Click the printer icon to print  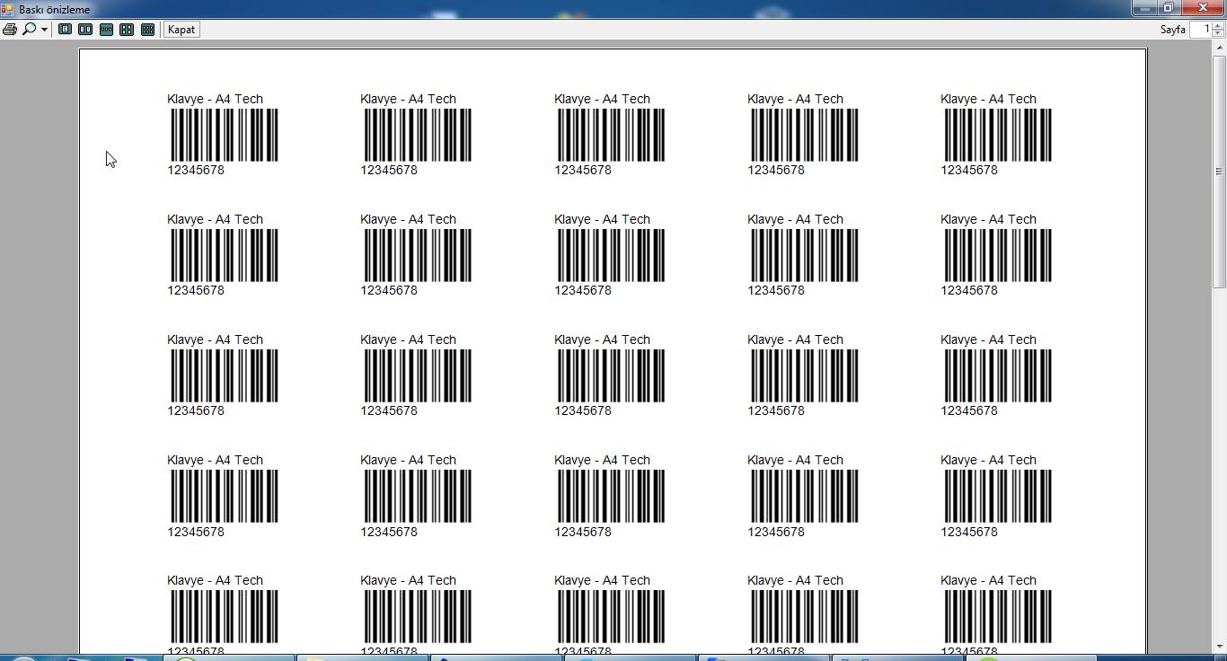point(10,30)
